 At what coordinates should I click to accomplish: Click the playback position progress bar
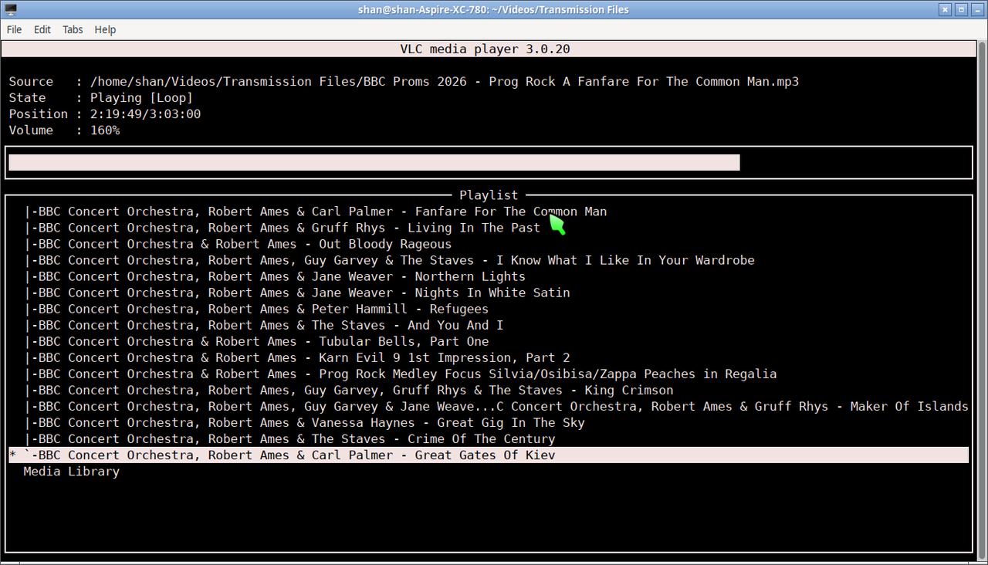coord(489,162)
